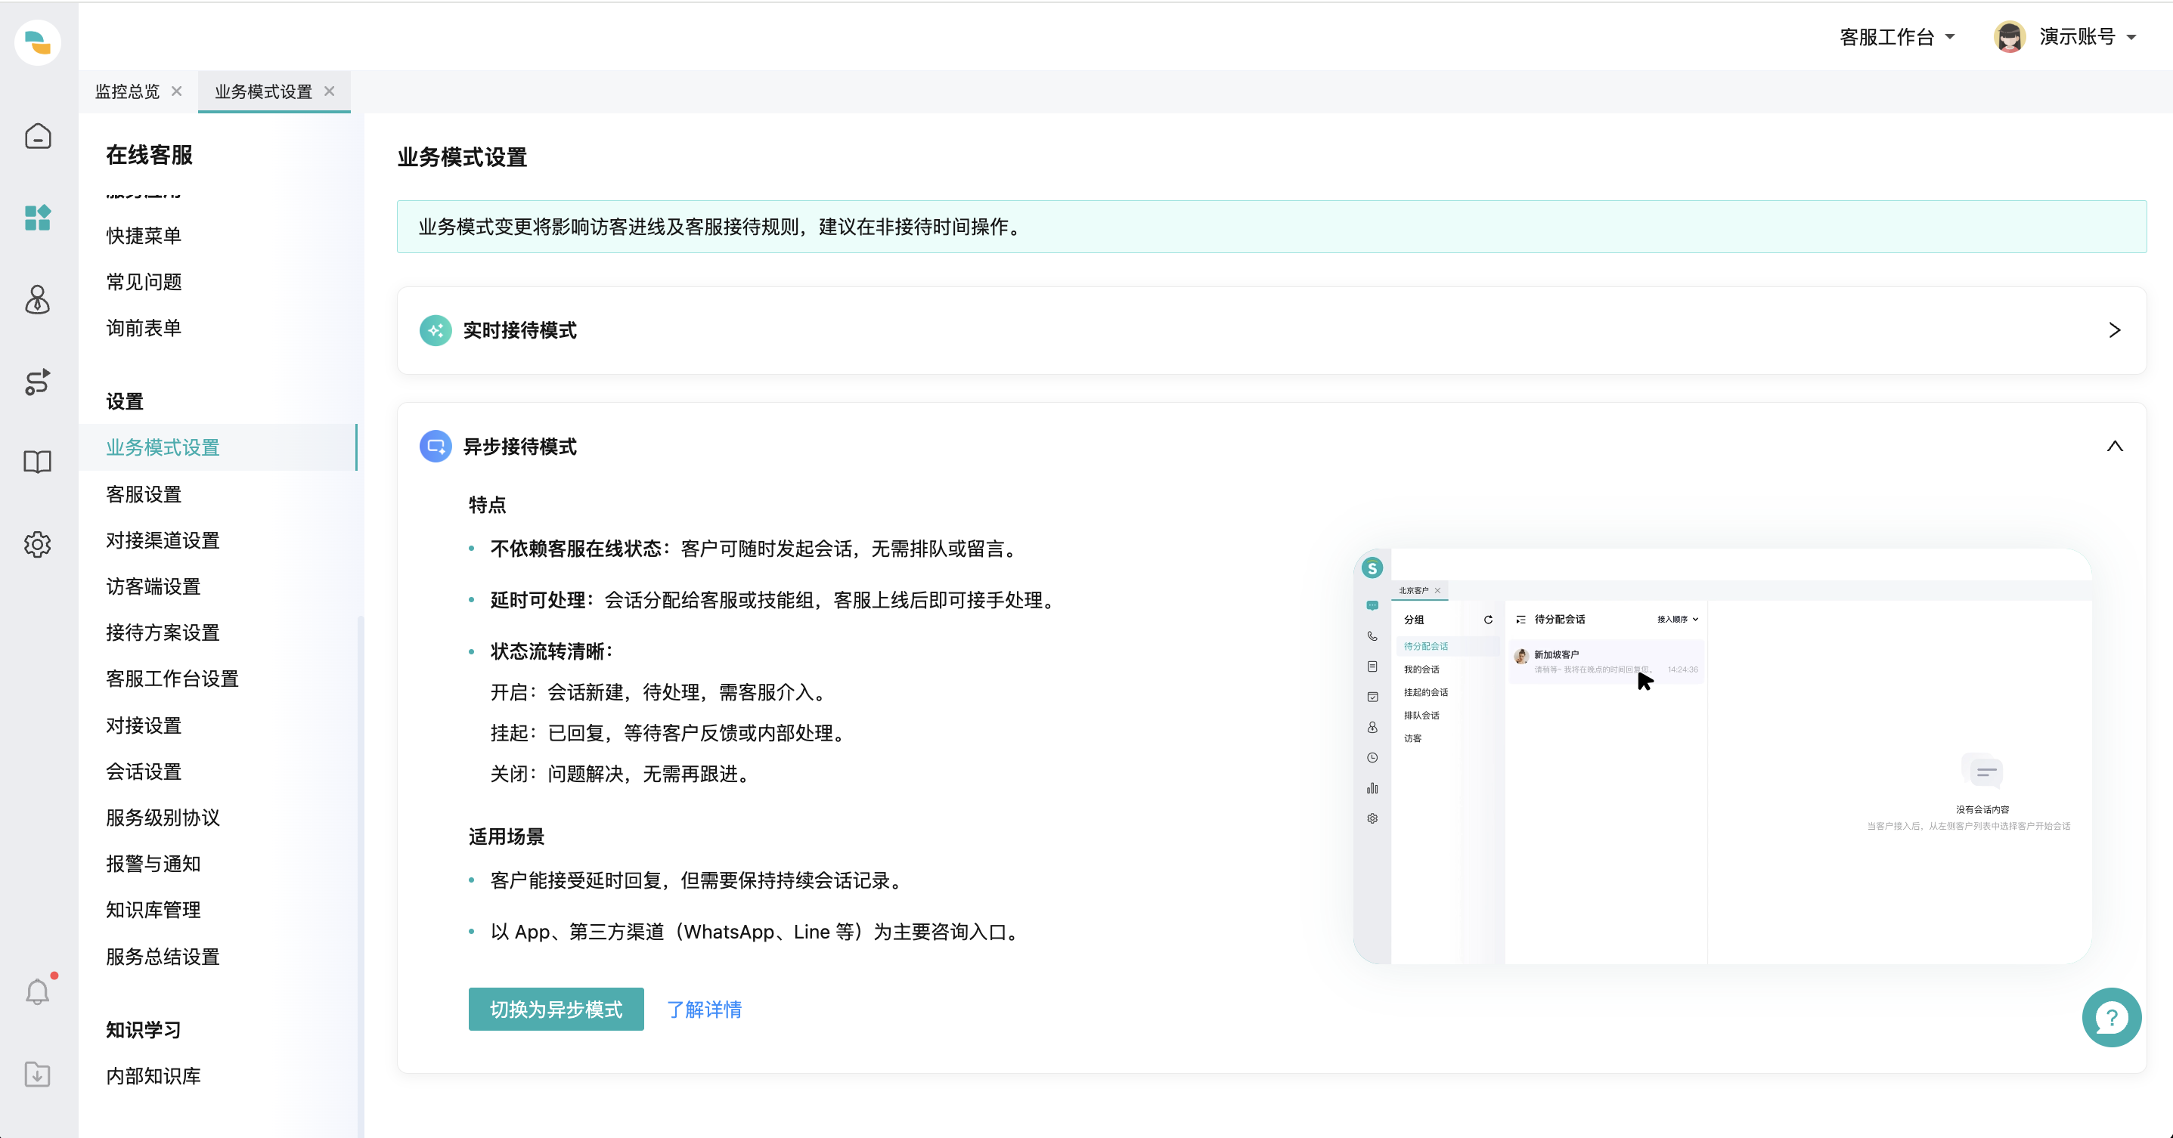Open help via the floating question mark button
The image size is (2173, 1138).
pyautogui.click(x=2112, y=1017)
